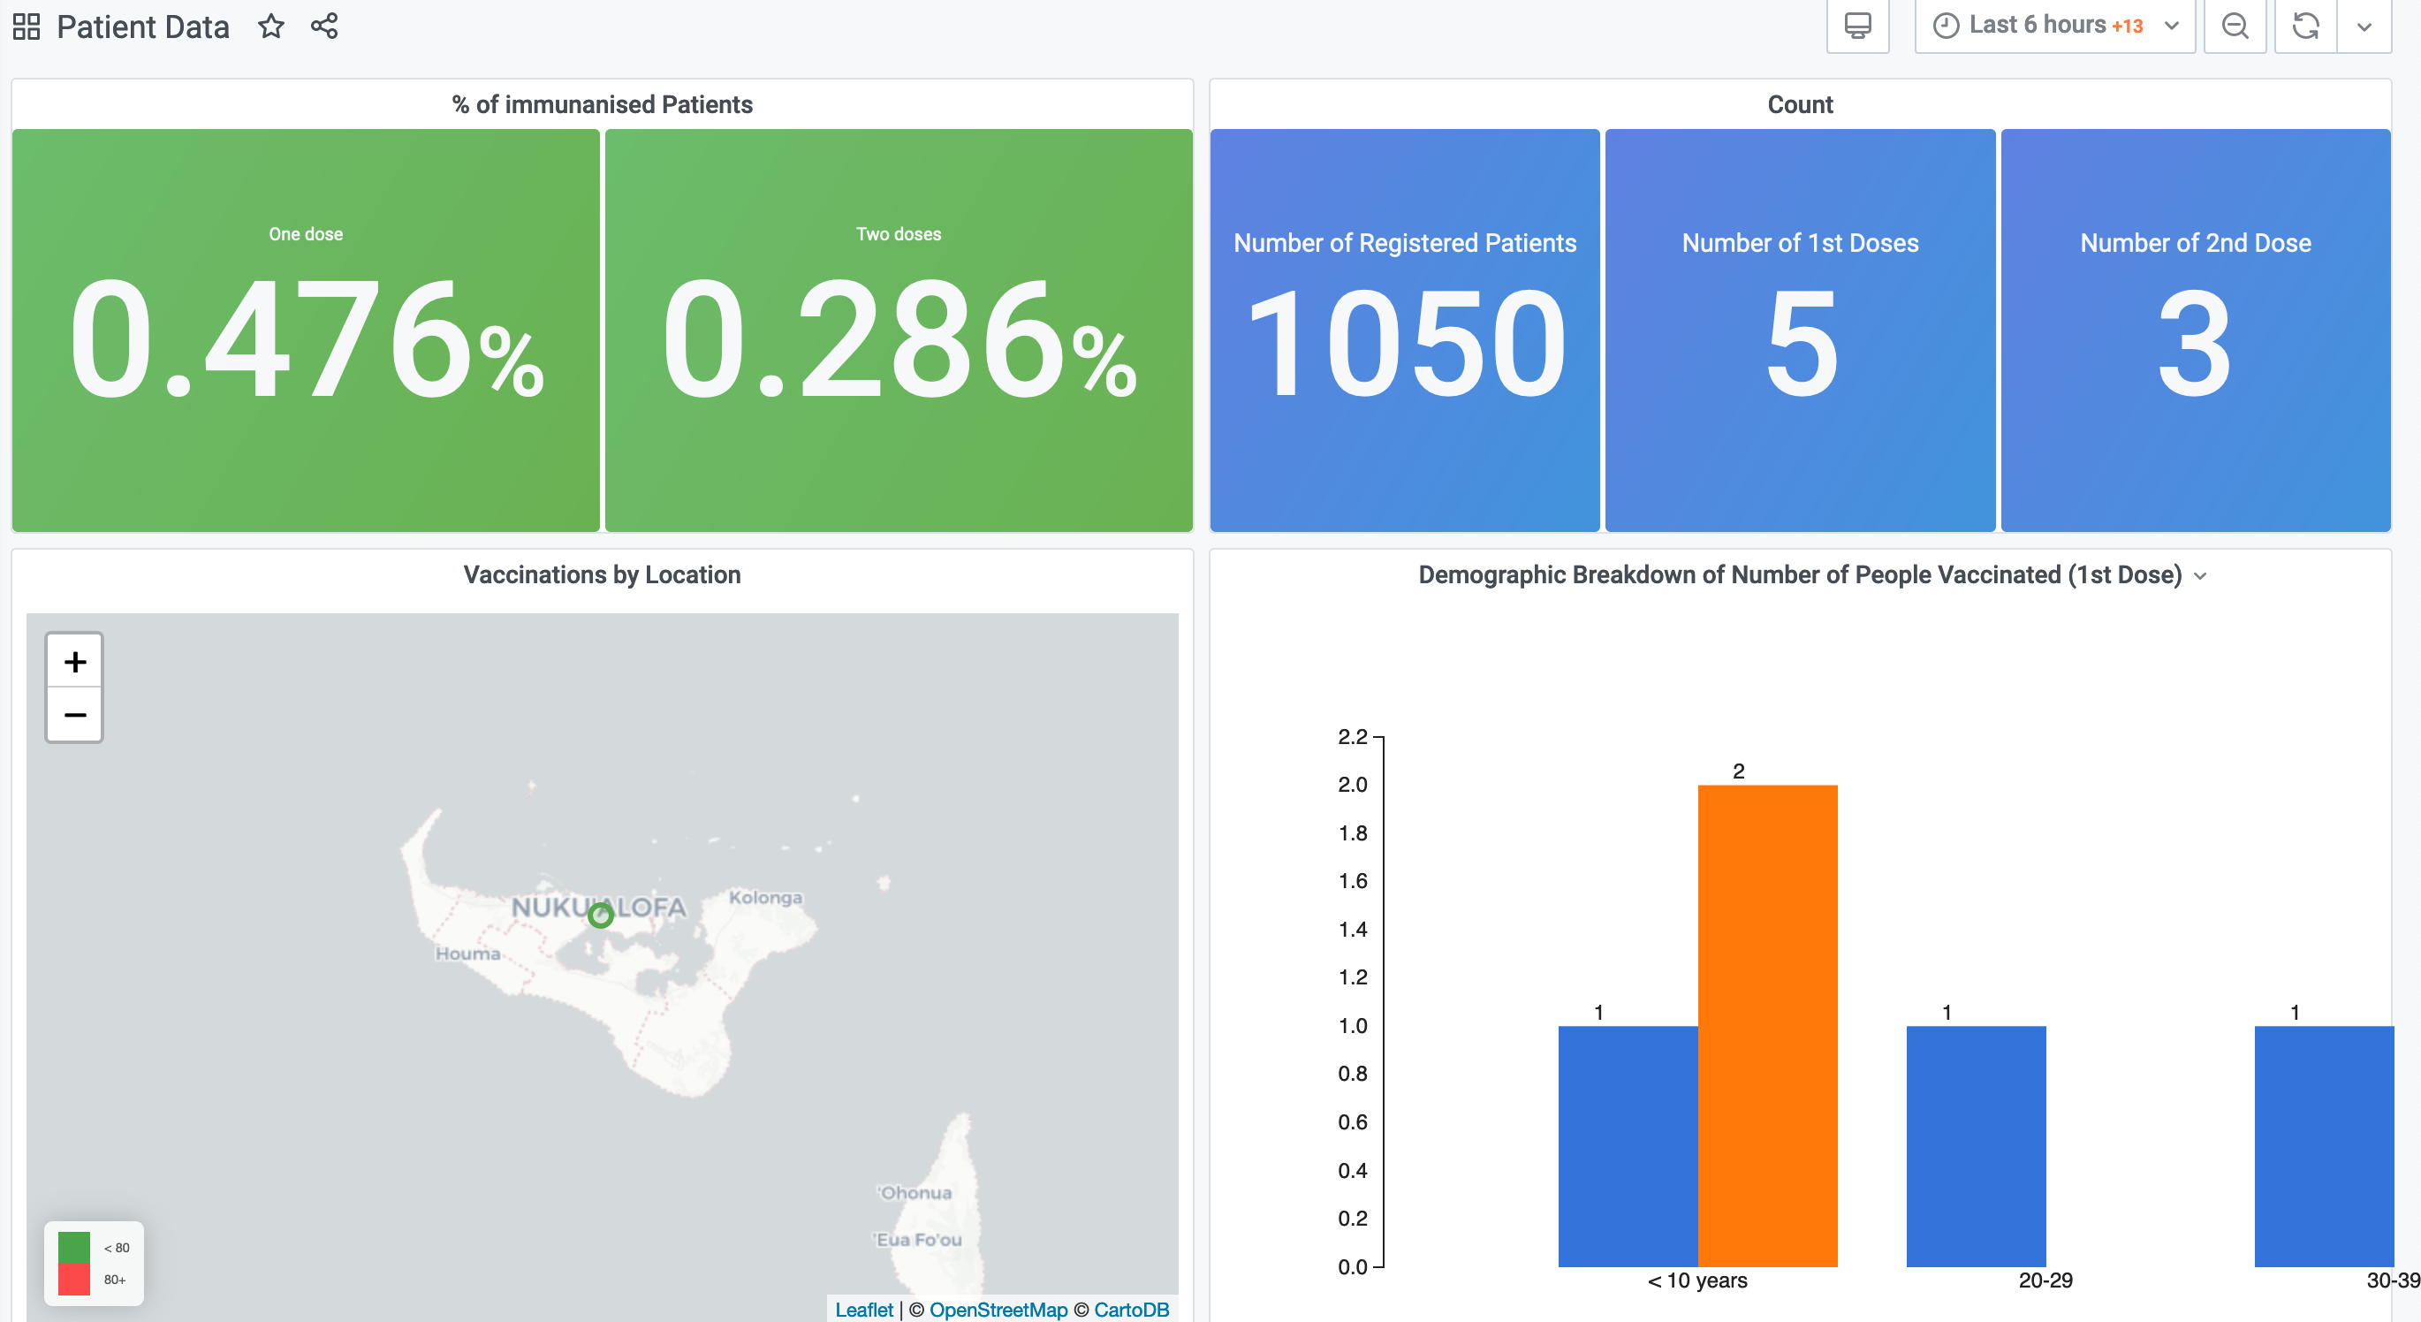Open the CartoDB attribution link

pos(1131,1309)
